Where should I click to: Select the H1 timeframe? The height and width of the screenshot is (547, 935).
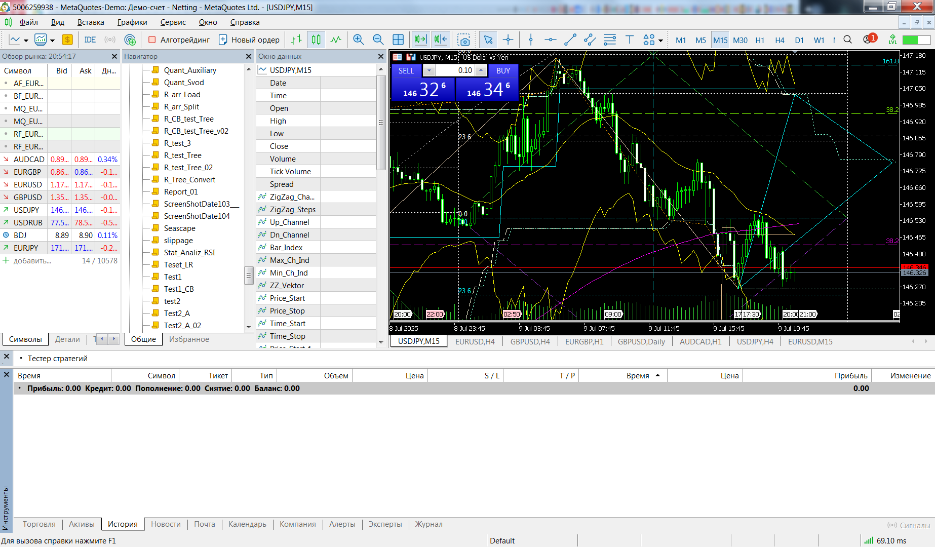pyautogui.click(x=760, y=40)
